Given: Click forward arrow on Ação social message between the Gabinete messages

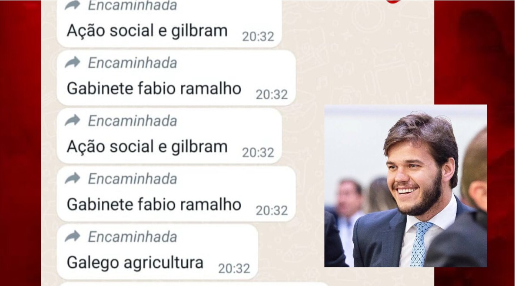Looking at the screenshot, I should click(x=73, y=120).
